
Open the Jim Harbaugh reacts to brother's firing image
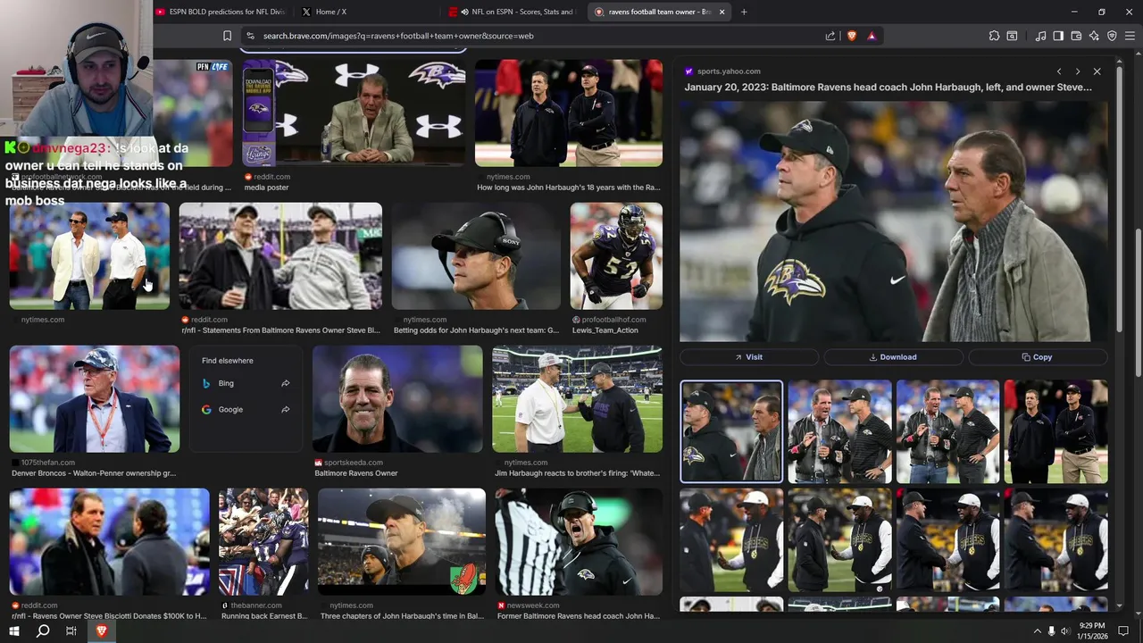[577, 399]
